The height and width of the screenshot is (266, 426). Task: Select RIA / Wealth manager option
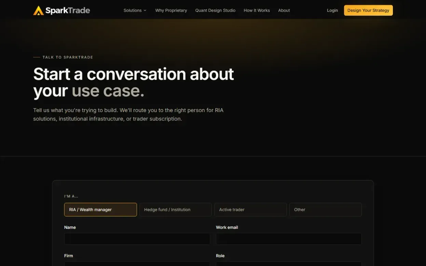(100, 210)
